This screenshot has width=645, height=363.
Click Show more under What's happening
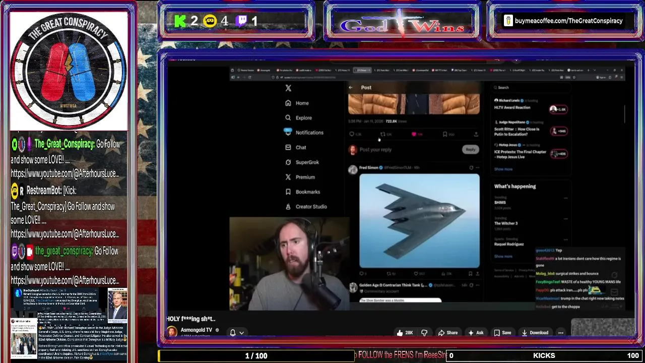click(503, 256)
